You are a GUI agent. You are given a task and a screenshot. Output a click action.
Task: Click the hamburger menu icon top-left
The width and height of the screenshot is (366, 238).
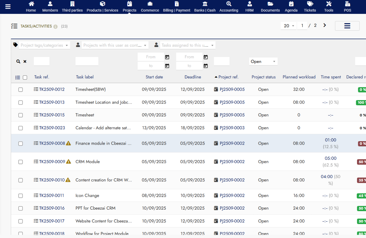point(8,7)
